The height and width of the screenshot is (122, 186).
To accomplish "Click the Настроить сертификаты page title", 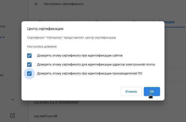I will (64, 4).
